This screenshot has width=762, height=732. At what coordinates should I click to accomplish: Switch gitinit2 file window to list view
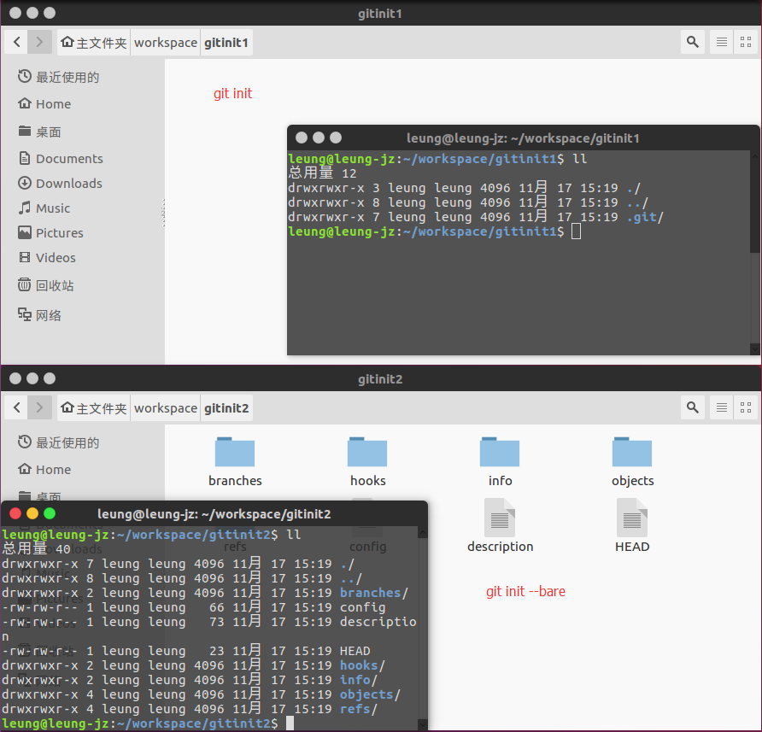tap(722, 407)
